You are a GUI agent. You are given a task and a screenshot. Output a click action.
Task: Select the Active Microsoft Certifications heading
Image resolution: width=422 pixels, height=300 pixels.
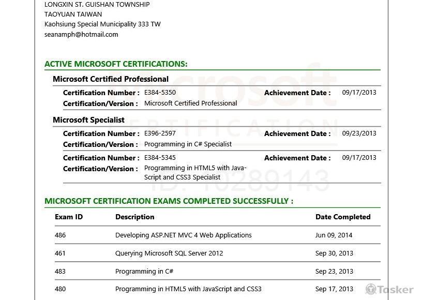(116, 64)
